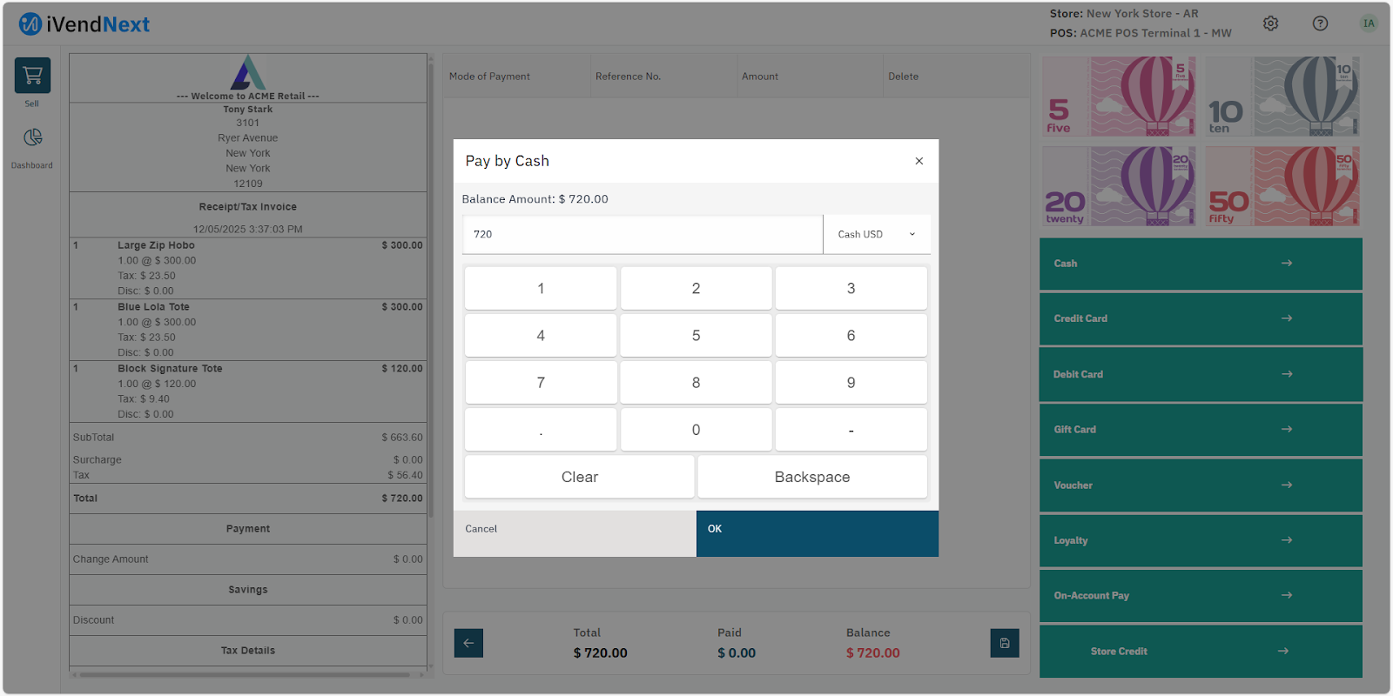Image resolution: width=1393 pixels, height=696 pixels.
Task: Choose Credit Card payment mode
Action: [x=1201, y=318]
